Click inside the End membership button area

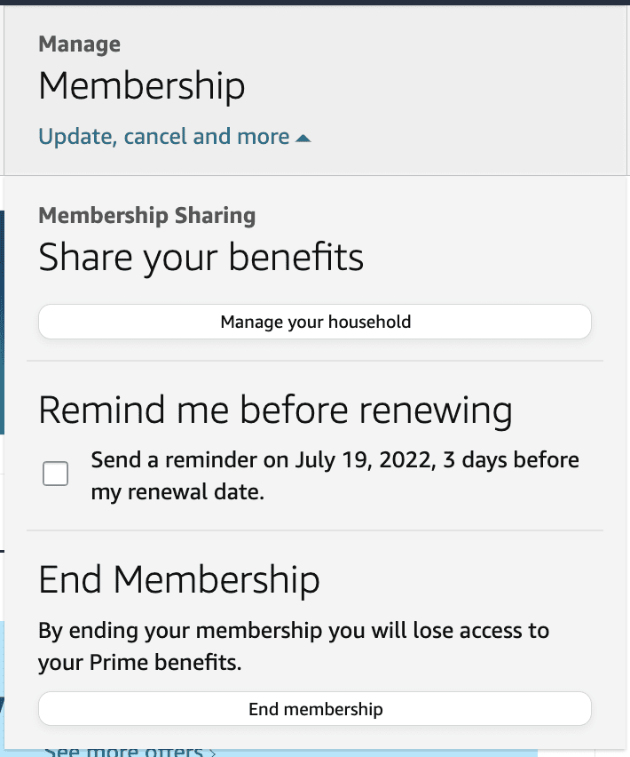click(x=315, y=708)
